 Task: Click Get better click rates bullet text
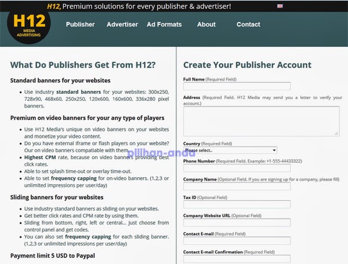pos(81,216)
